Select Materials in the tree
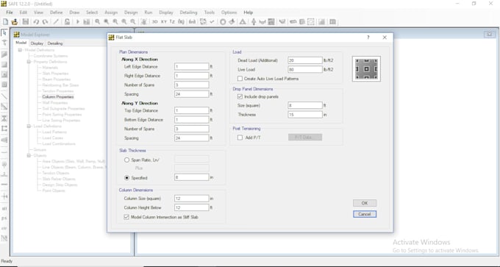The width and height of the screenshot is (500, 267). point(50,68)
